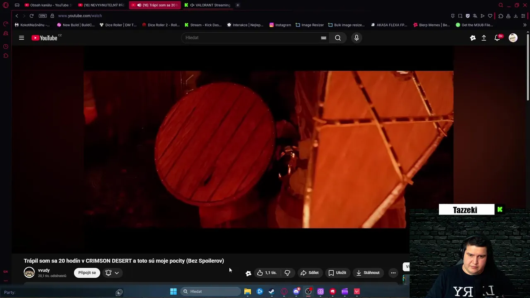
Task: Open the on-screen keyboard in search box
Action: tap(323, 38)
